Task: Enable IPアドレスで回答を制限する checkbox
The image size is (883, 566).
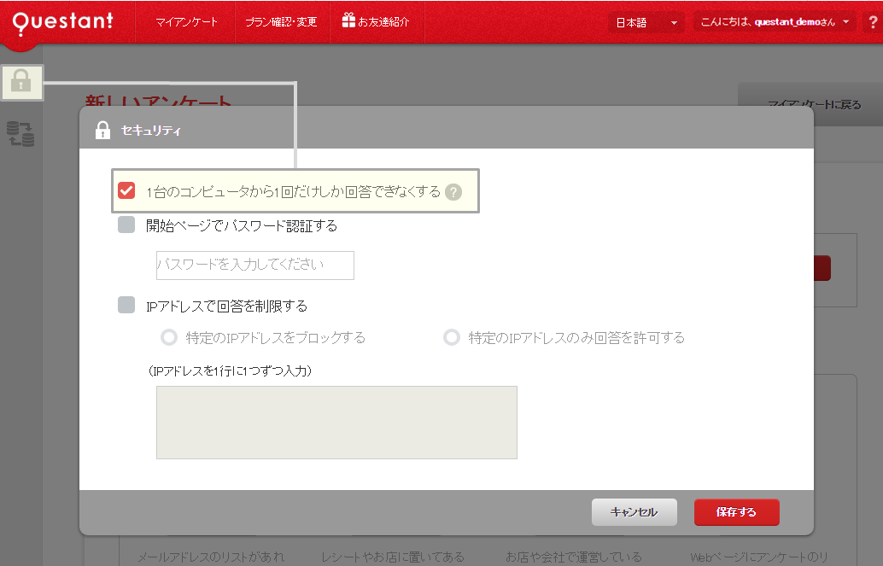Action: (x=126, y=305)
